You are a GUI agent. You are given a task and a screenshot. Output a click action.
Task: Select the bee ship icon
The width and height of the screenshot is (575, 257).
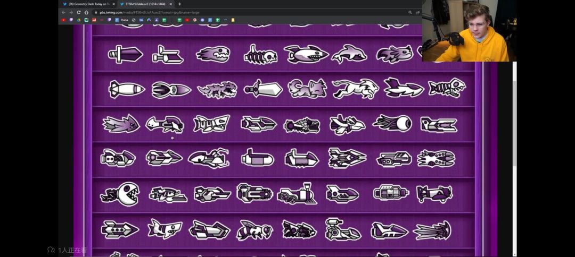coord(254,230)
